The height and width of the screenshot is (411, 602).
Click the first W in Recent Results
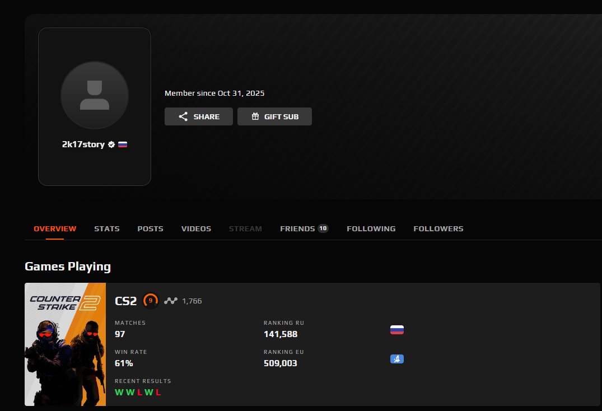(118, 393)
